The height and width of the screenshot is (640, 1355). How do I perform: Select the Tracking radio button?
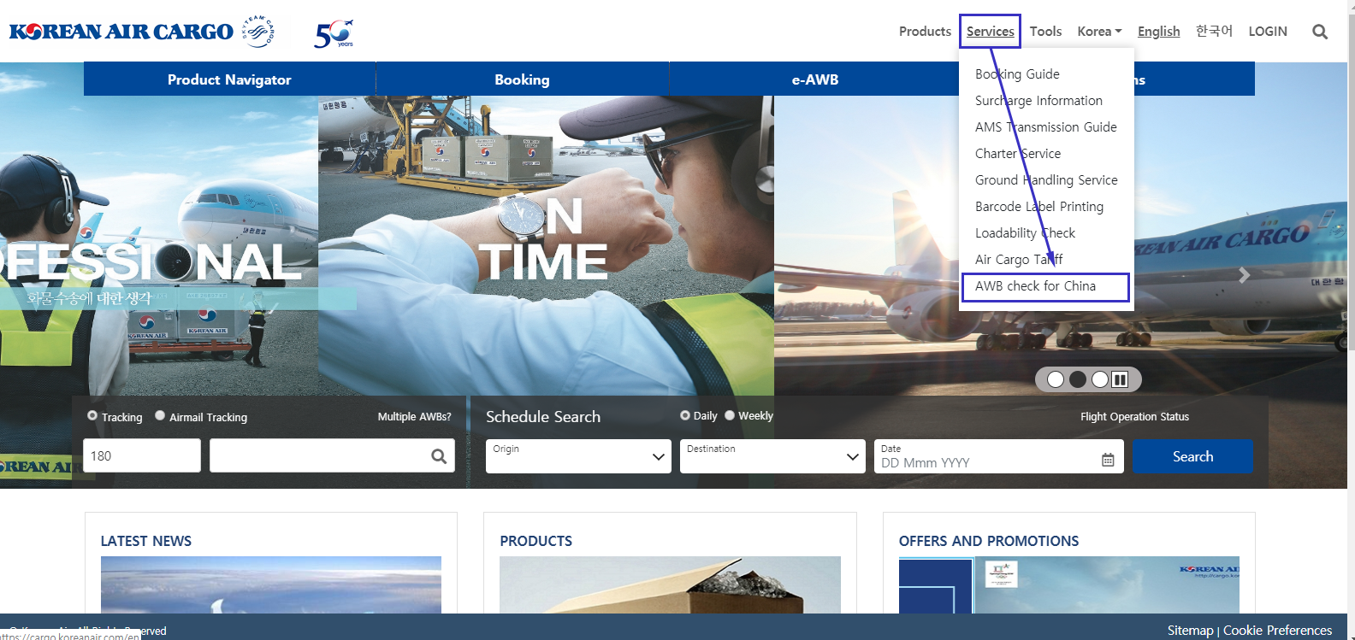92,416
